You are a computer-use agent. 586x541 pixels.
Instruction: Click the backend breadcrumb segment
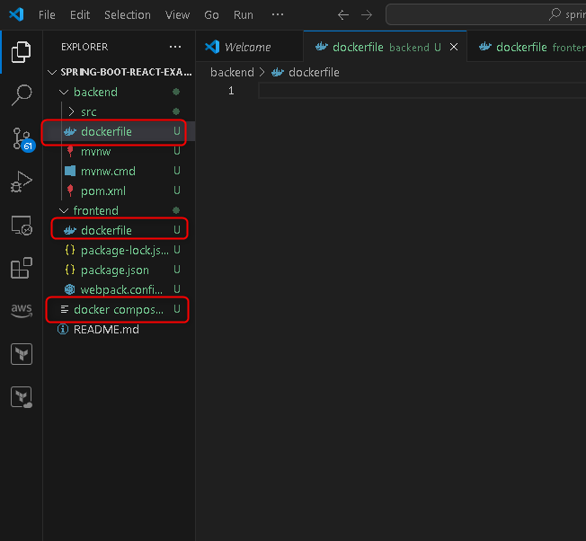tap(232, 73)
